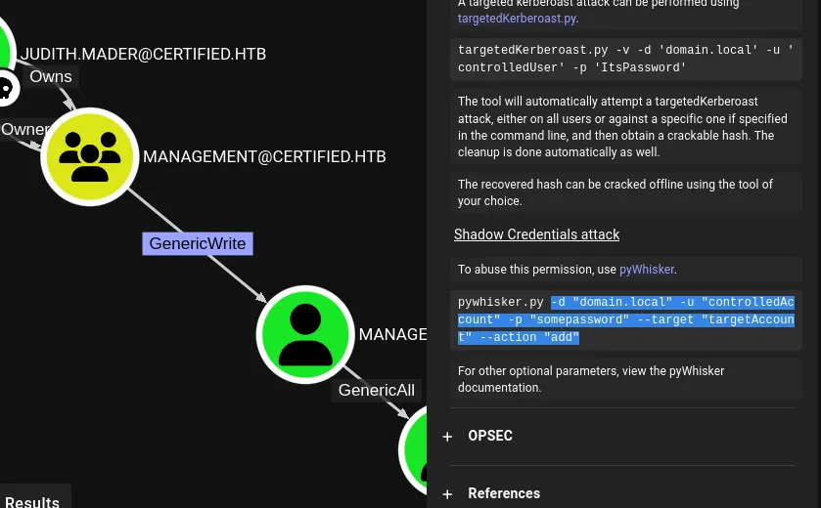Click the Owns edge label

pyautogui.click(x=51, y=76)
